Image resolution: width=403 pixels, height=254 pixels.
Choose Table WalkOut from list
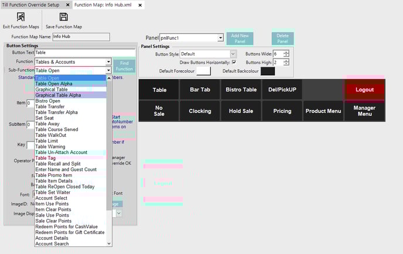tap(70, 135)
